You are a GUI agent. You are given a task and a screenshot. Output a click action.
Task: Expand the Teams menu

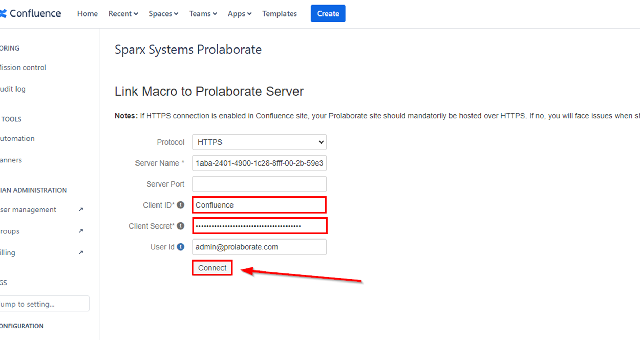point(203,13)
